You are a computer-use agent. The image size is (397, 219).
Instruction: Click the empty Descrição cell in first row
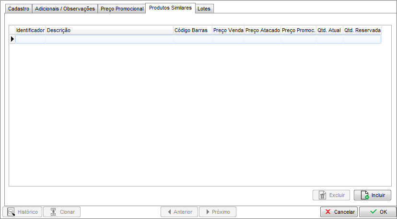click(x=109, y=39)
